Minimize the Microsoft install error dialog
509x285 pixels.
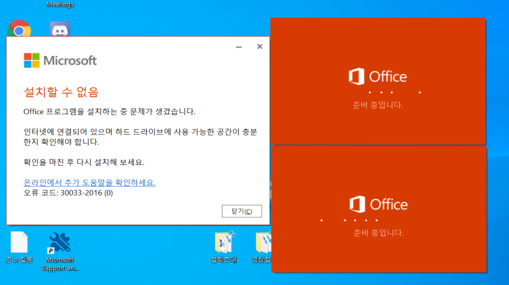239,47
